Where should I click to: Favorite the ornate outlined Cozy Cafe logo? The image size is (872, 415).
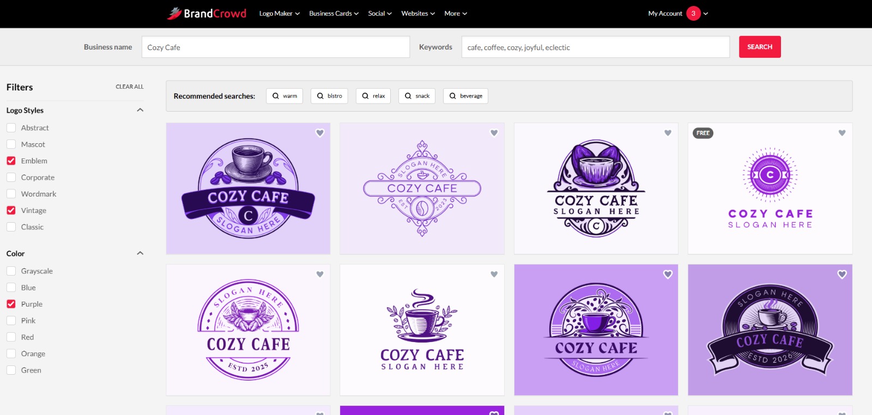pyautogui.click(x=494, y=133)
